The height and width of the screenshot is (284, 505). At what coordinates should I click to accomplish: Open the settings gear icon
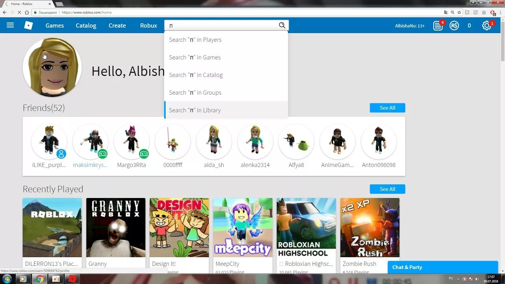(x=486, y=26)
